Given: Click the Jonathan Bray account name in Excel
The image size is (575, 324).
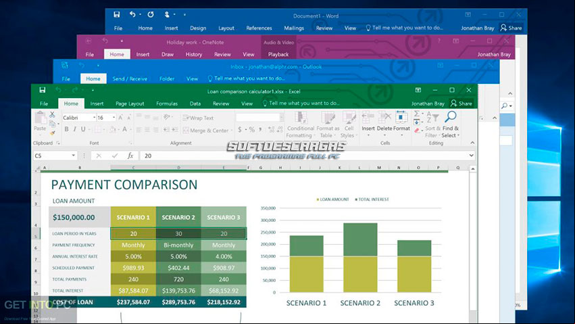Looking at the screenshot, I should coord(428,103).
